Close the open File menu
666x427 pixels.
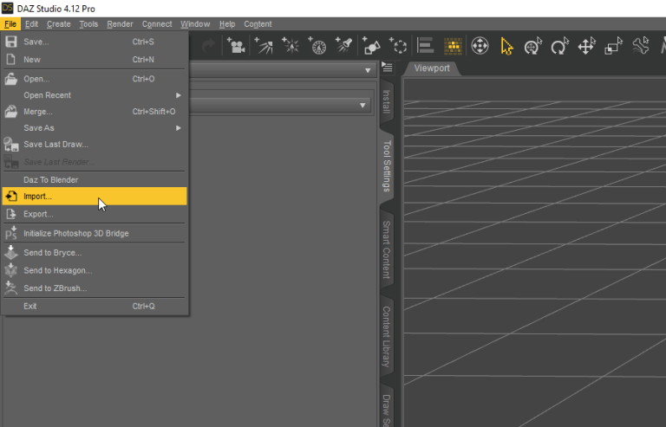coord(10,24)
